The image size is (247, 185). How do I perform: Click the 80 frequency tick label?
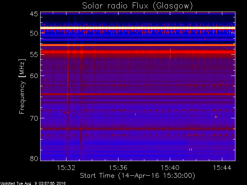point(34,158)
